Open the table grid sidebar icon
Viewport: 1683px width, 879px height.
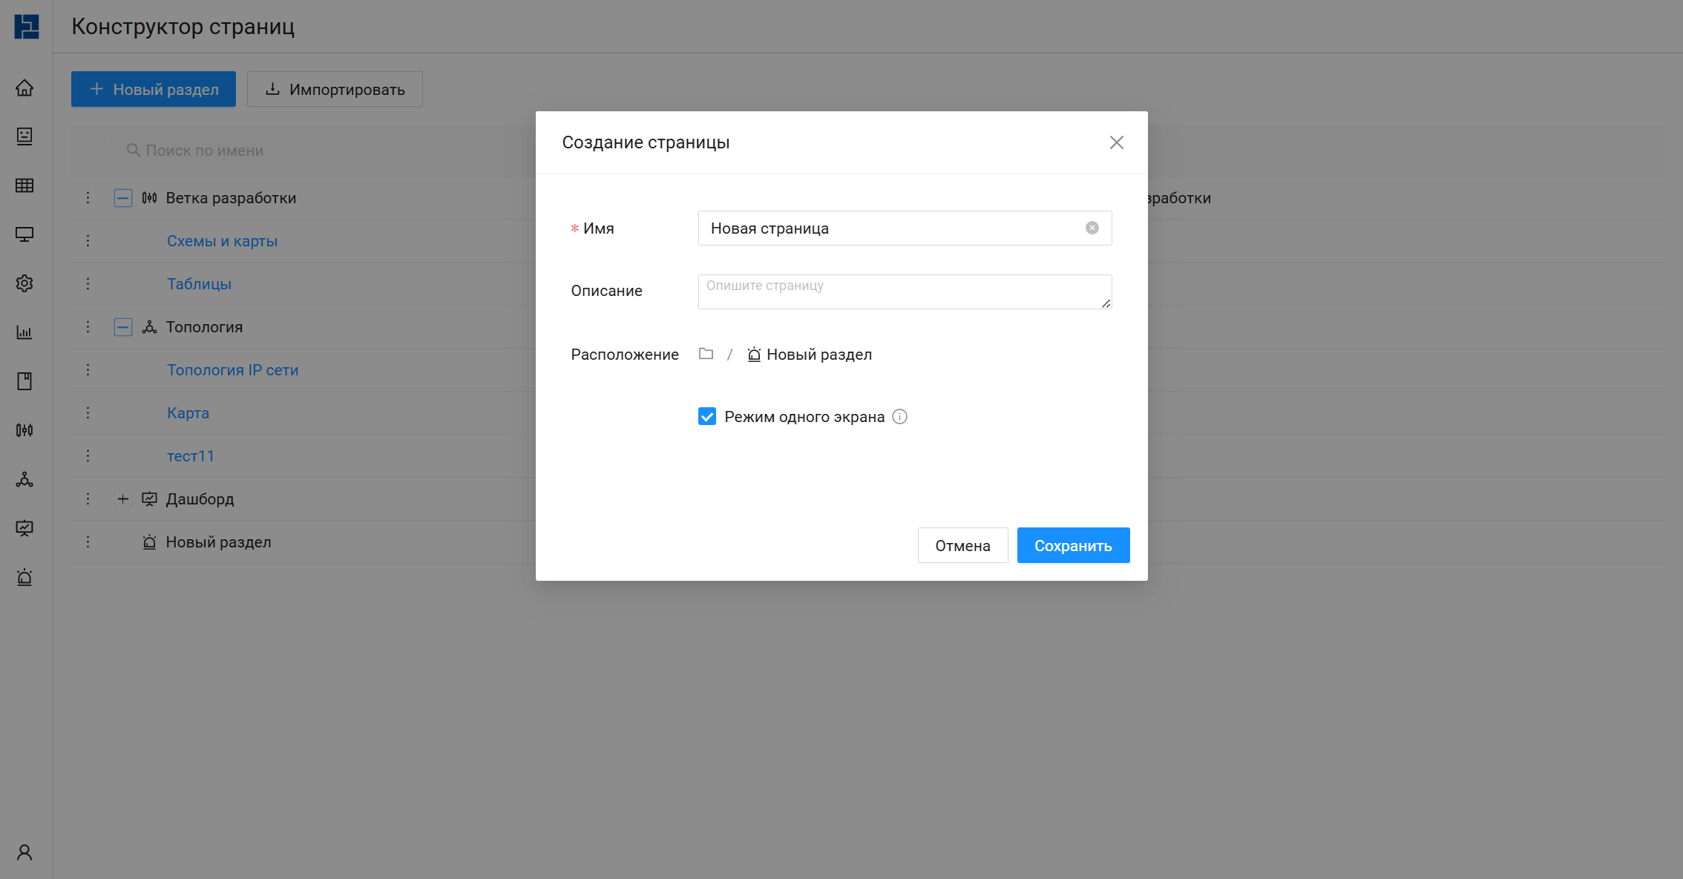point(24,185)
